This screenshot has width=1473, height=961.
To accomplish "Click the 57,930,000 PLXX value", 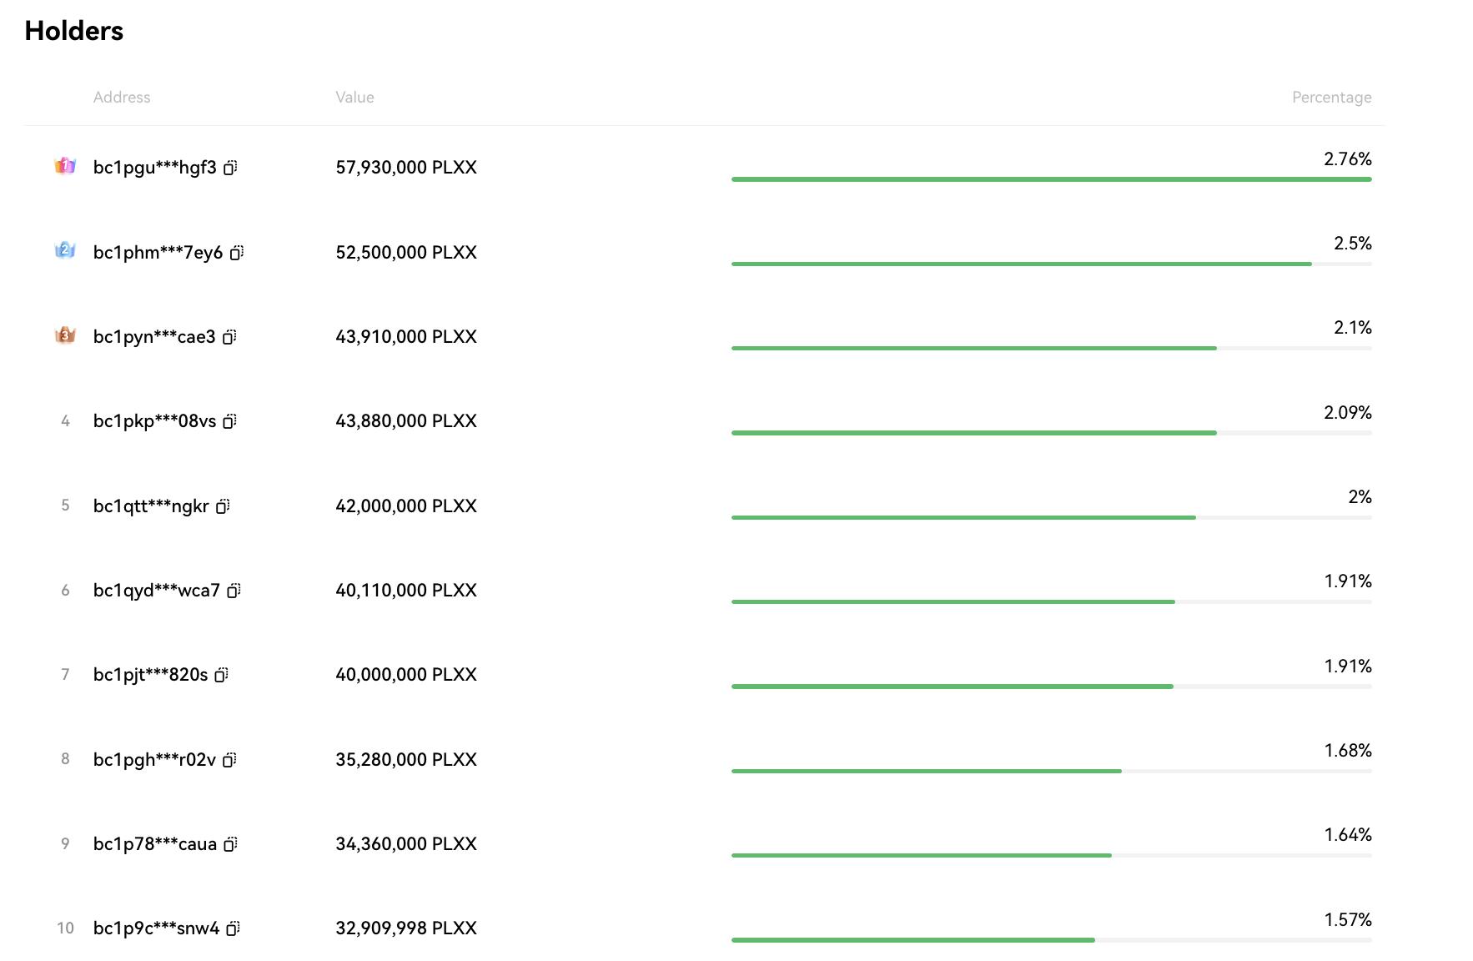I will (x=406, y=168).
